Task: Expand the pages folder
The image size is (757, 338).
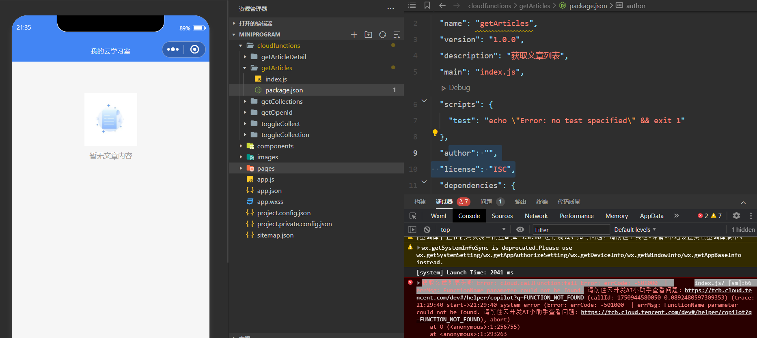Action: click(x=241, y=168)
